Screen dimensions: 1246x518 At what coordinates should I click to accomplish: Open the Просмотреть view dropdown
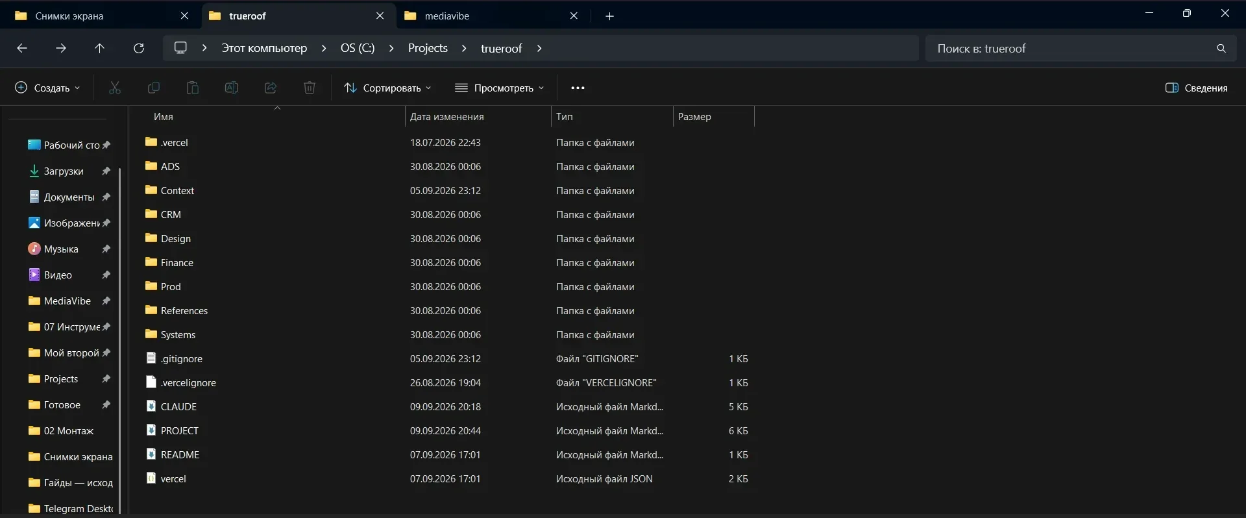500,88
